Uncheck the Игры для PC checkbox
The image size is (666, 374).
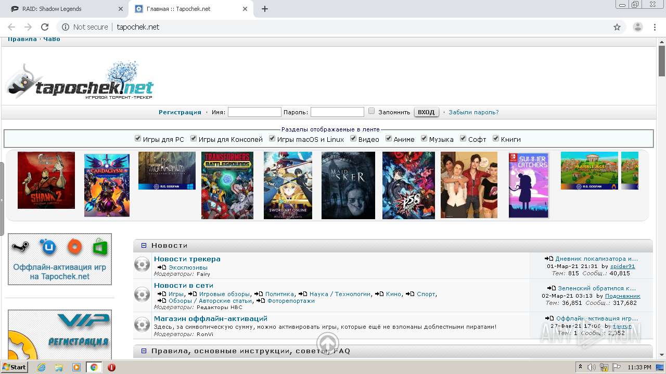pyautogui.click(x=138, y=138)
